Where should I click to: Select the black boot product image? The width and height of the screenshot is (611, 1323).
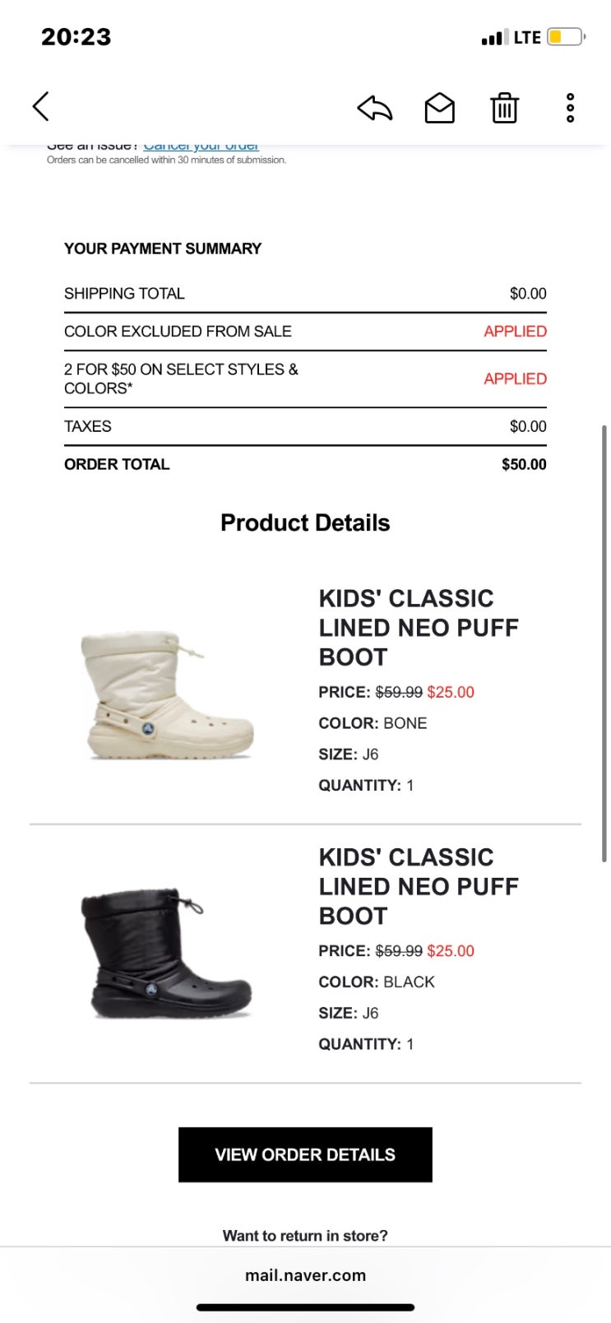point(168,954)
